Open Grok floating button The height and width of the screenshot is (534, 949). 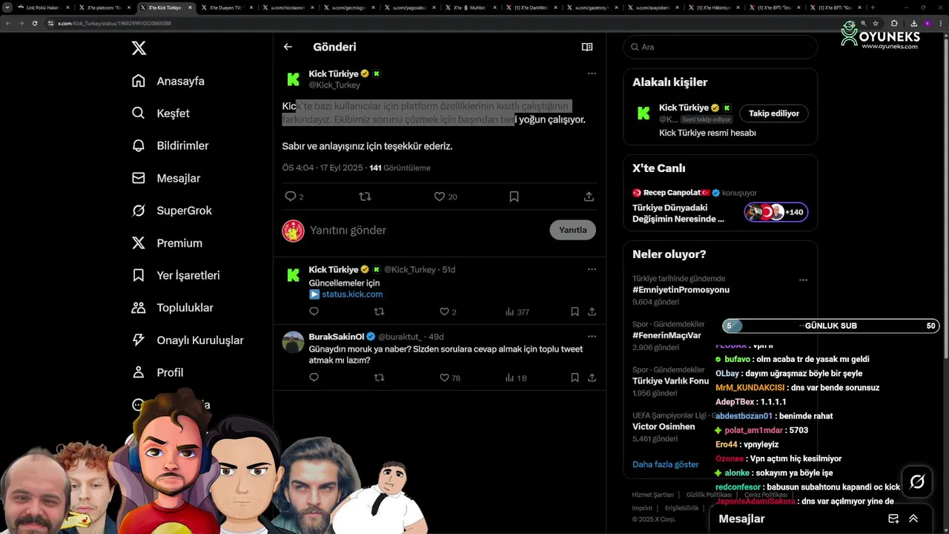click(x=917, y=482)
